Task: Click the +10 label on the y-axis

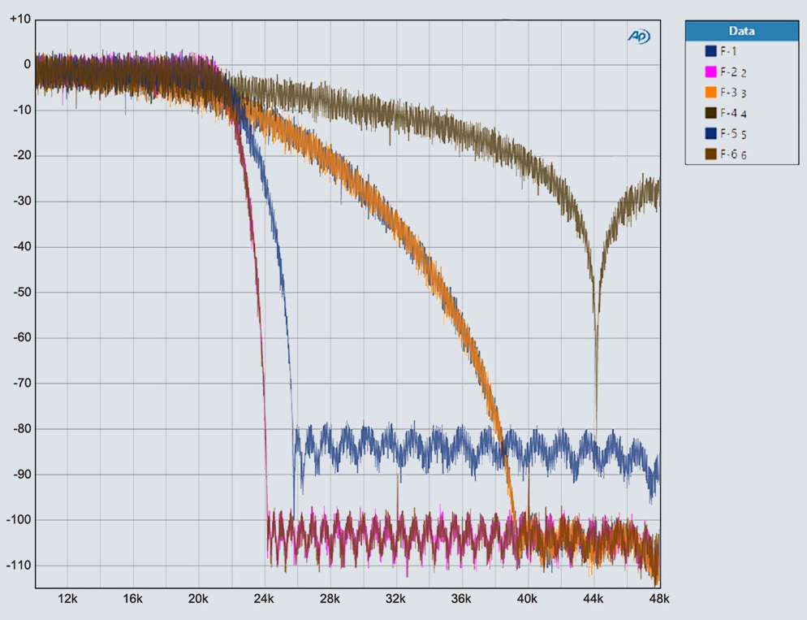Action: [x=19, y=20]
